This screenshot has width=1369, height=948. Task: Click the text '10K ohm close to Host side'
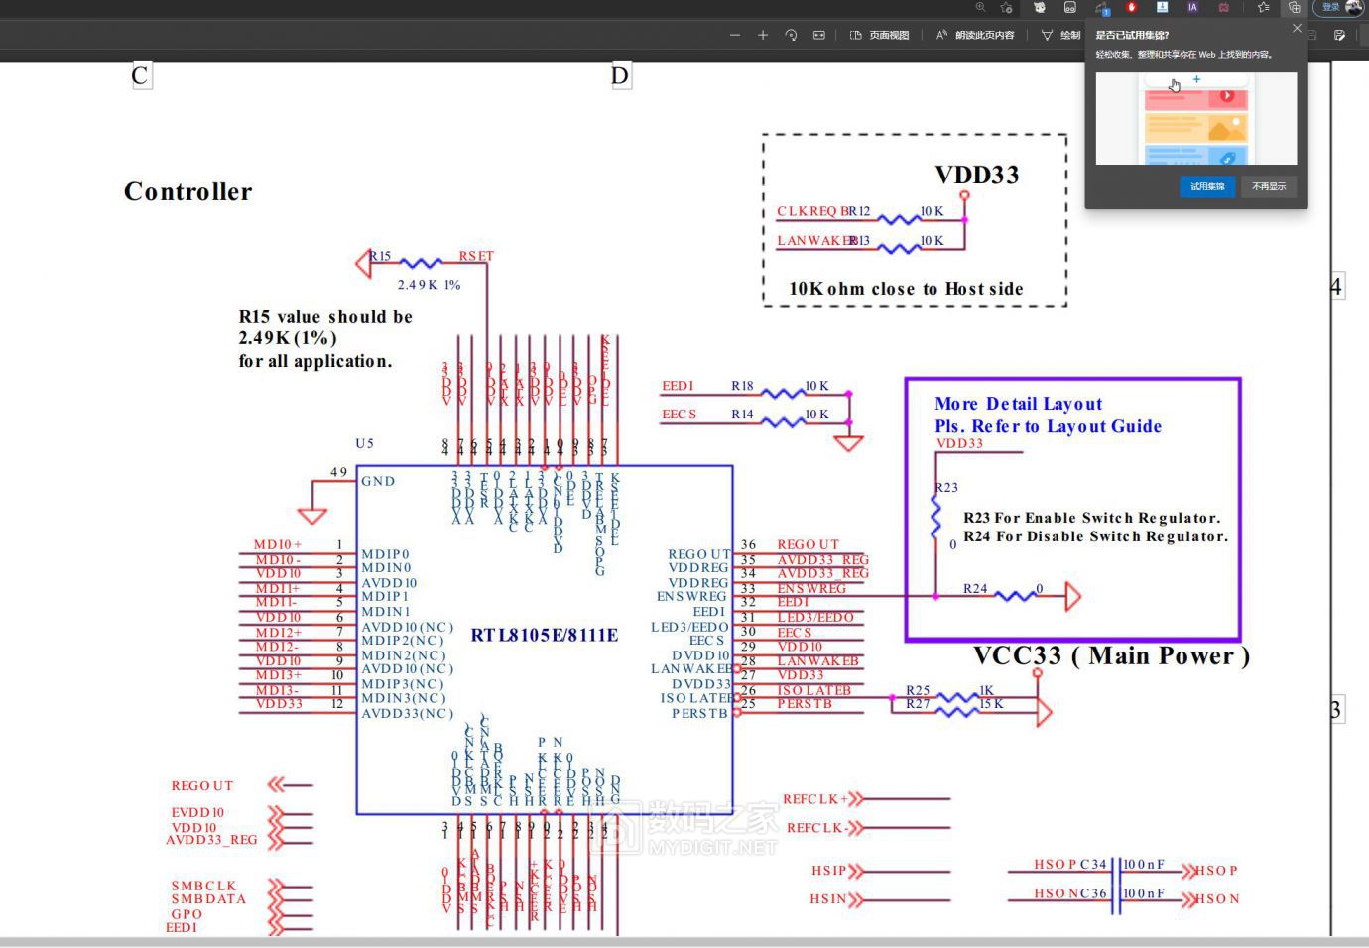pos(906,289)
